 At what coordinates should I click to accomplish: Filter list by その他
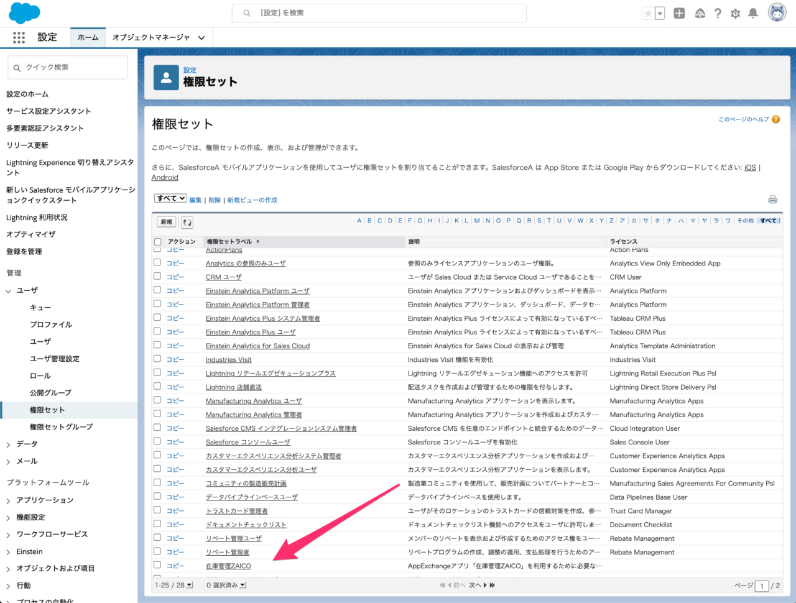[745, 221]
